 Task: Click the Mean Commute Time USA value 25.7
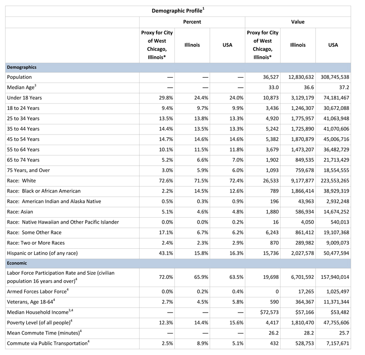point(344,333)
